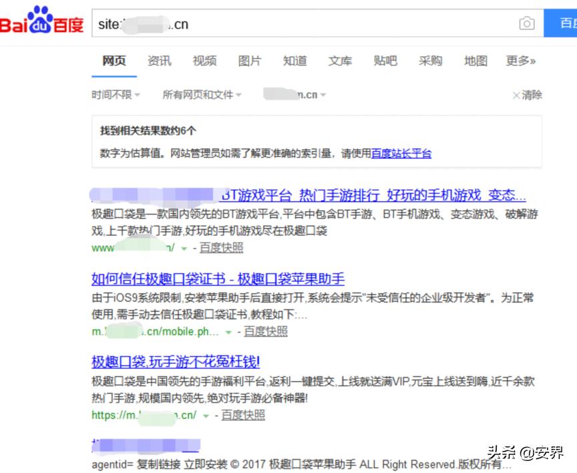Select the 贴吧 tab
Screen dimensions: 577x473
click(385, 61)
